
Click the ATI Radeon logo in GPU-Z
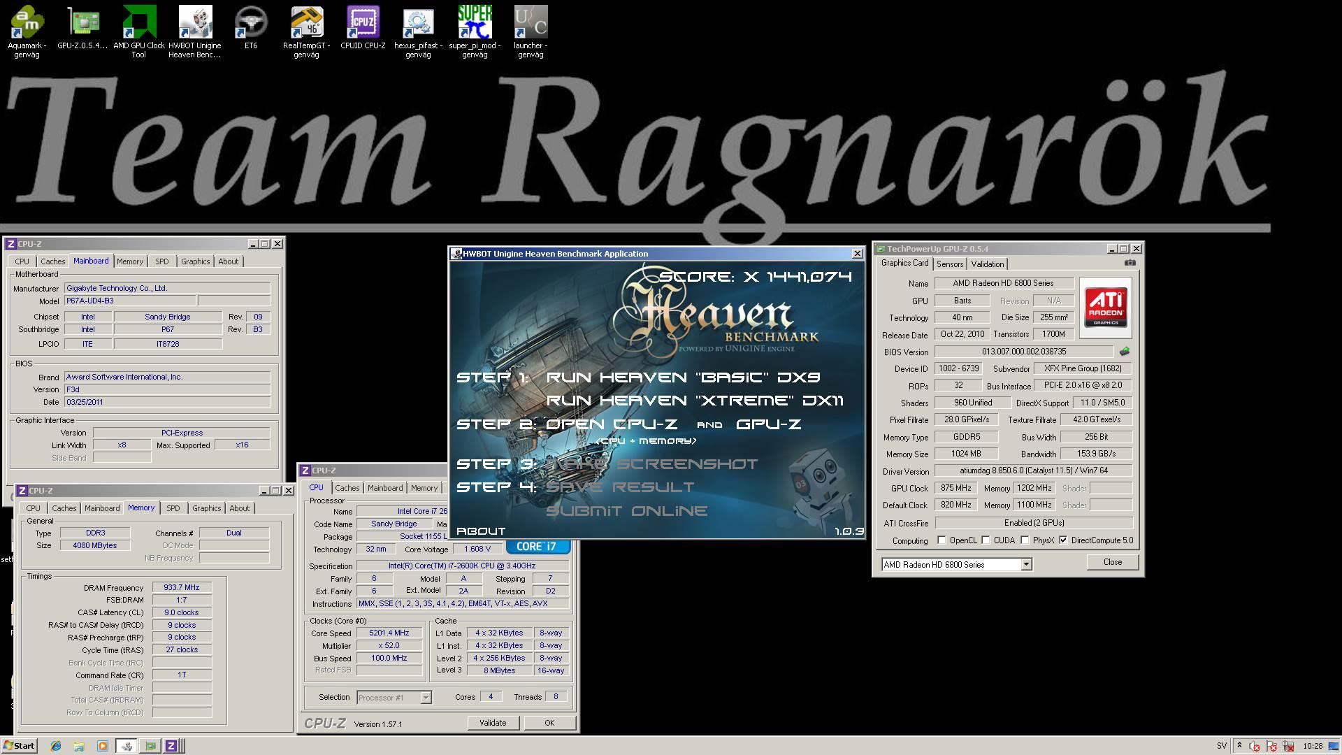coord(1106,308)
